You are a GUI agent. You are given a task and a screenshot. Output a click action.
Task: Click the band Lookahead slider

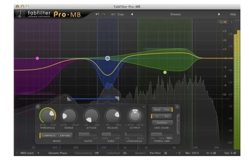pos(134,135)
